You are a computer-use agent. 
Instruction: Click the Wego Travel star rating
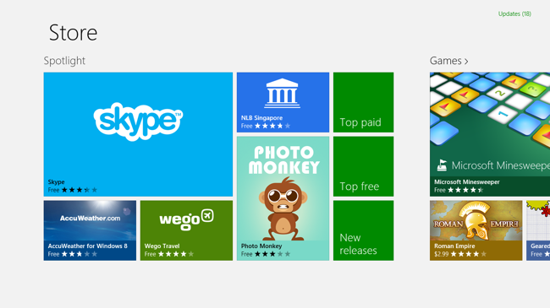click(x=176, y=254)
